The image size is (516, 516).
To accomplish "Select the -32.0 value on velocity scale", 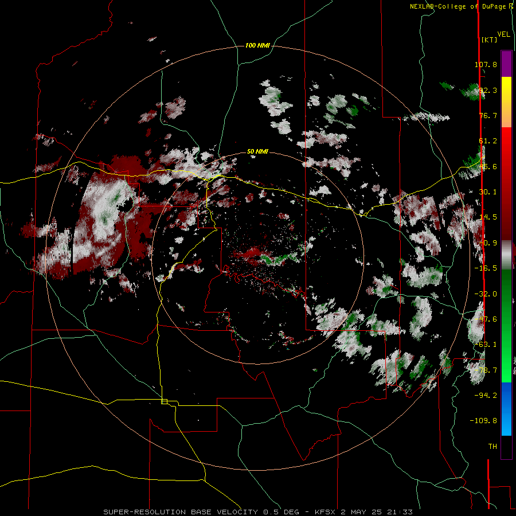I will (x=486, y=294).
